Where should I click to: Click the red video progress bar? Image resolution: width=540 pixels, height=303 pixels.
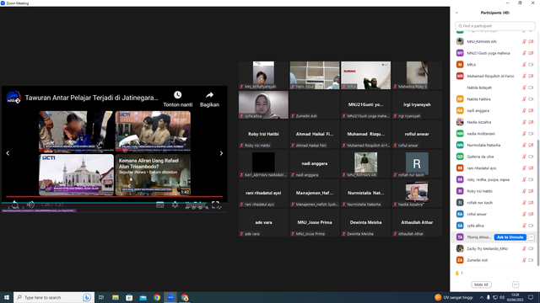click(x=115, y=196)
